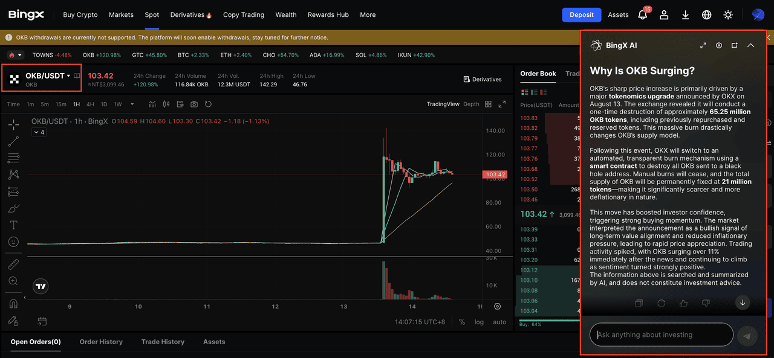Click the scroll-to-bottom arrow in AI panel
Screen dimensions: 774x358
(743, 302)
